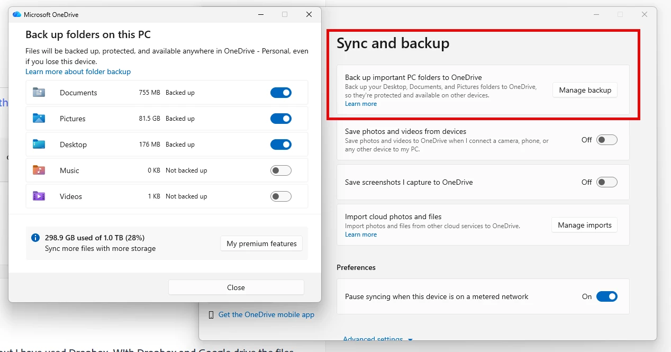Click the Close button in the backup dialog
Screen dimensions: 671x352
pos(236,287)
